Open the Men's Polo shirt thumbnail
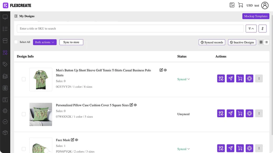 pyautogui.click(x=41, y=80)
